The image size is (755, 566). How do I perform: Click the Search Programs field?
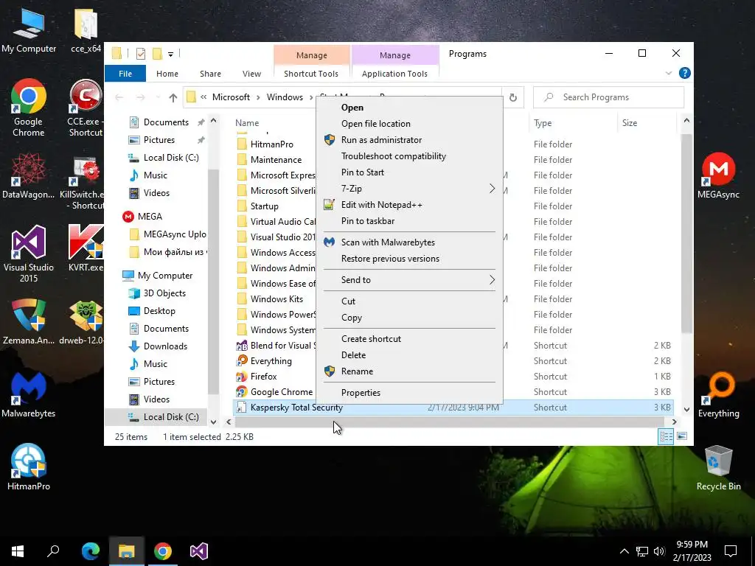[x=608, y=97]
